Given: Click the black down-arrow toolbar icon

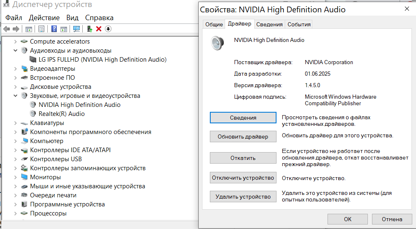Looking at the screenshot, I should pyautogui.click(x=108, y=29).
